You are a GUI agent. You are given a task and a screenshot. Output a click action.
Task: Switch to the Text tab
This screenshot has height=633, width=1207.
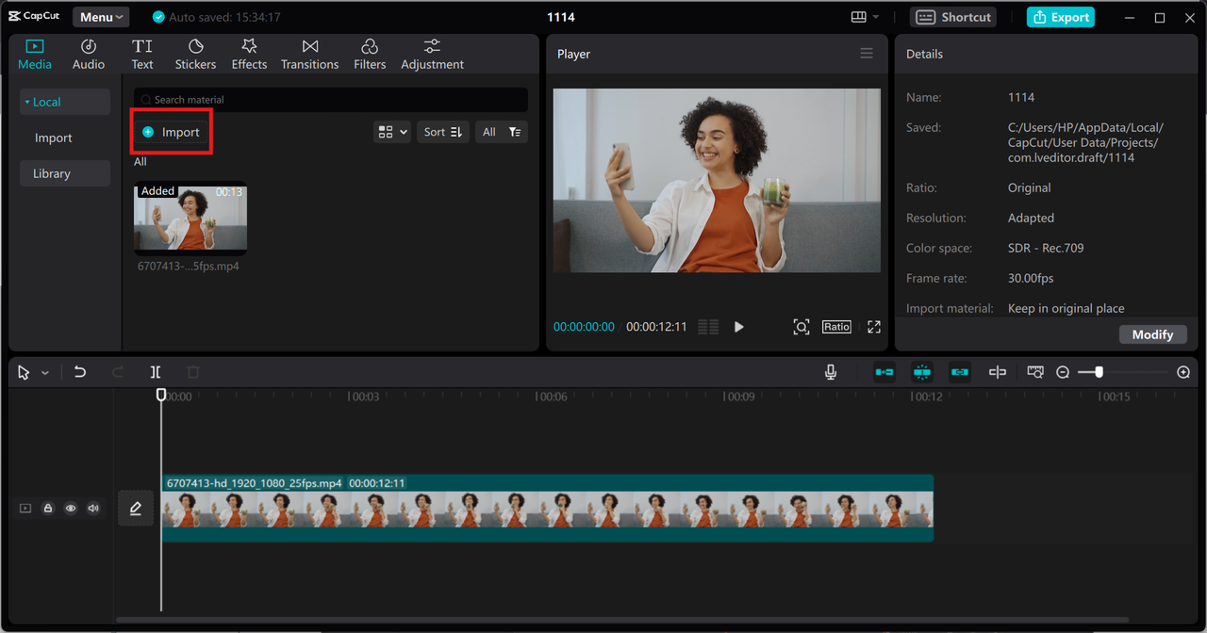coord(142,53)
